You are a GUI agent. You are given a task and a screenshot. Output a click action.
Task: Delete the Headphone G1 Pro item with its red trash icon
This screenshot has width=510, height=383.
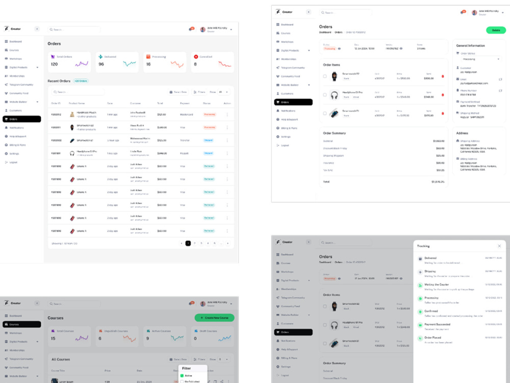point(443,95)
